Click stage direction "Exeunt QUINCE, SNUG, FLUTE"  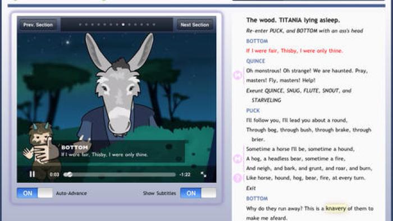pos(299,91)
